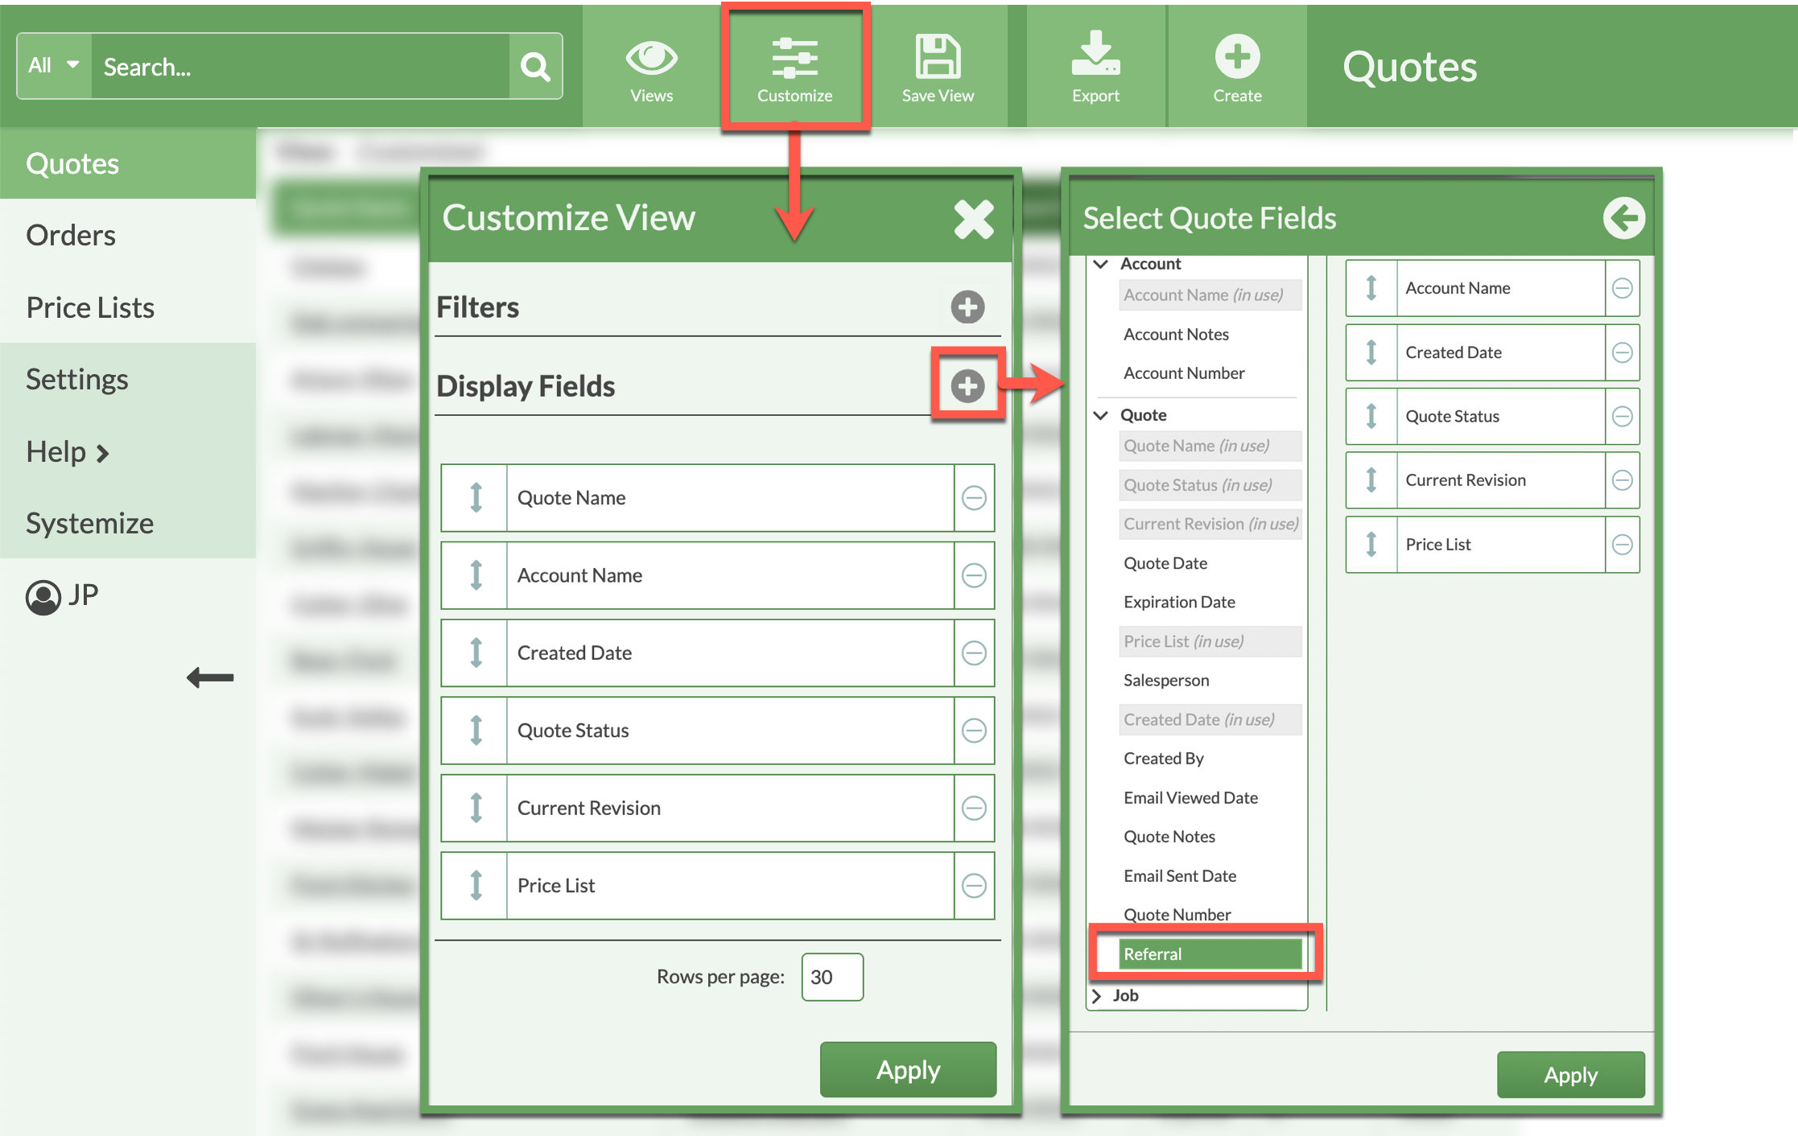The height and width of the screenshot is (1136, 1798).
Task: Click the Rows per page input
Action: 832,977
